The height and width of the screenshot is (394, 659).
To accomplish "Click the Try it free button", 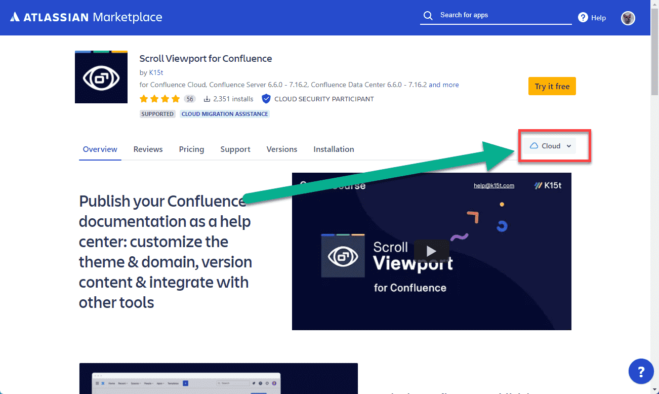I will [552, 86].
